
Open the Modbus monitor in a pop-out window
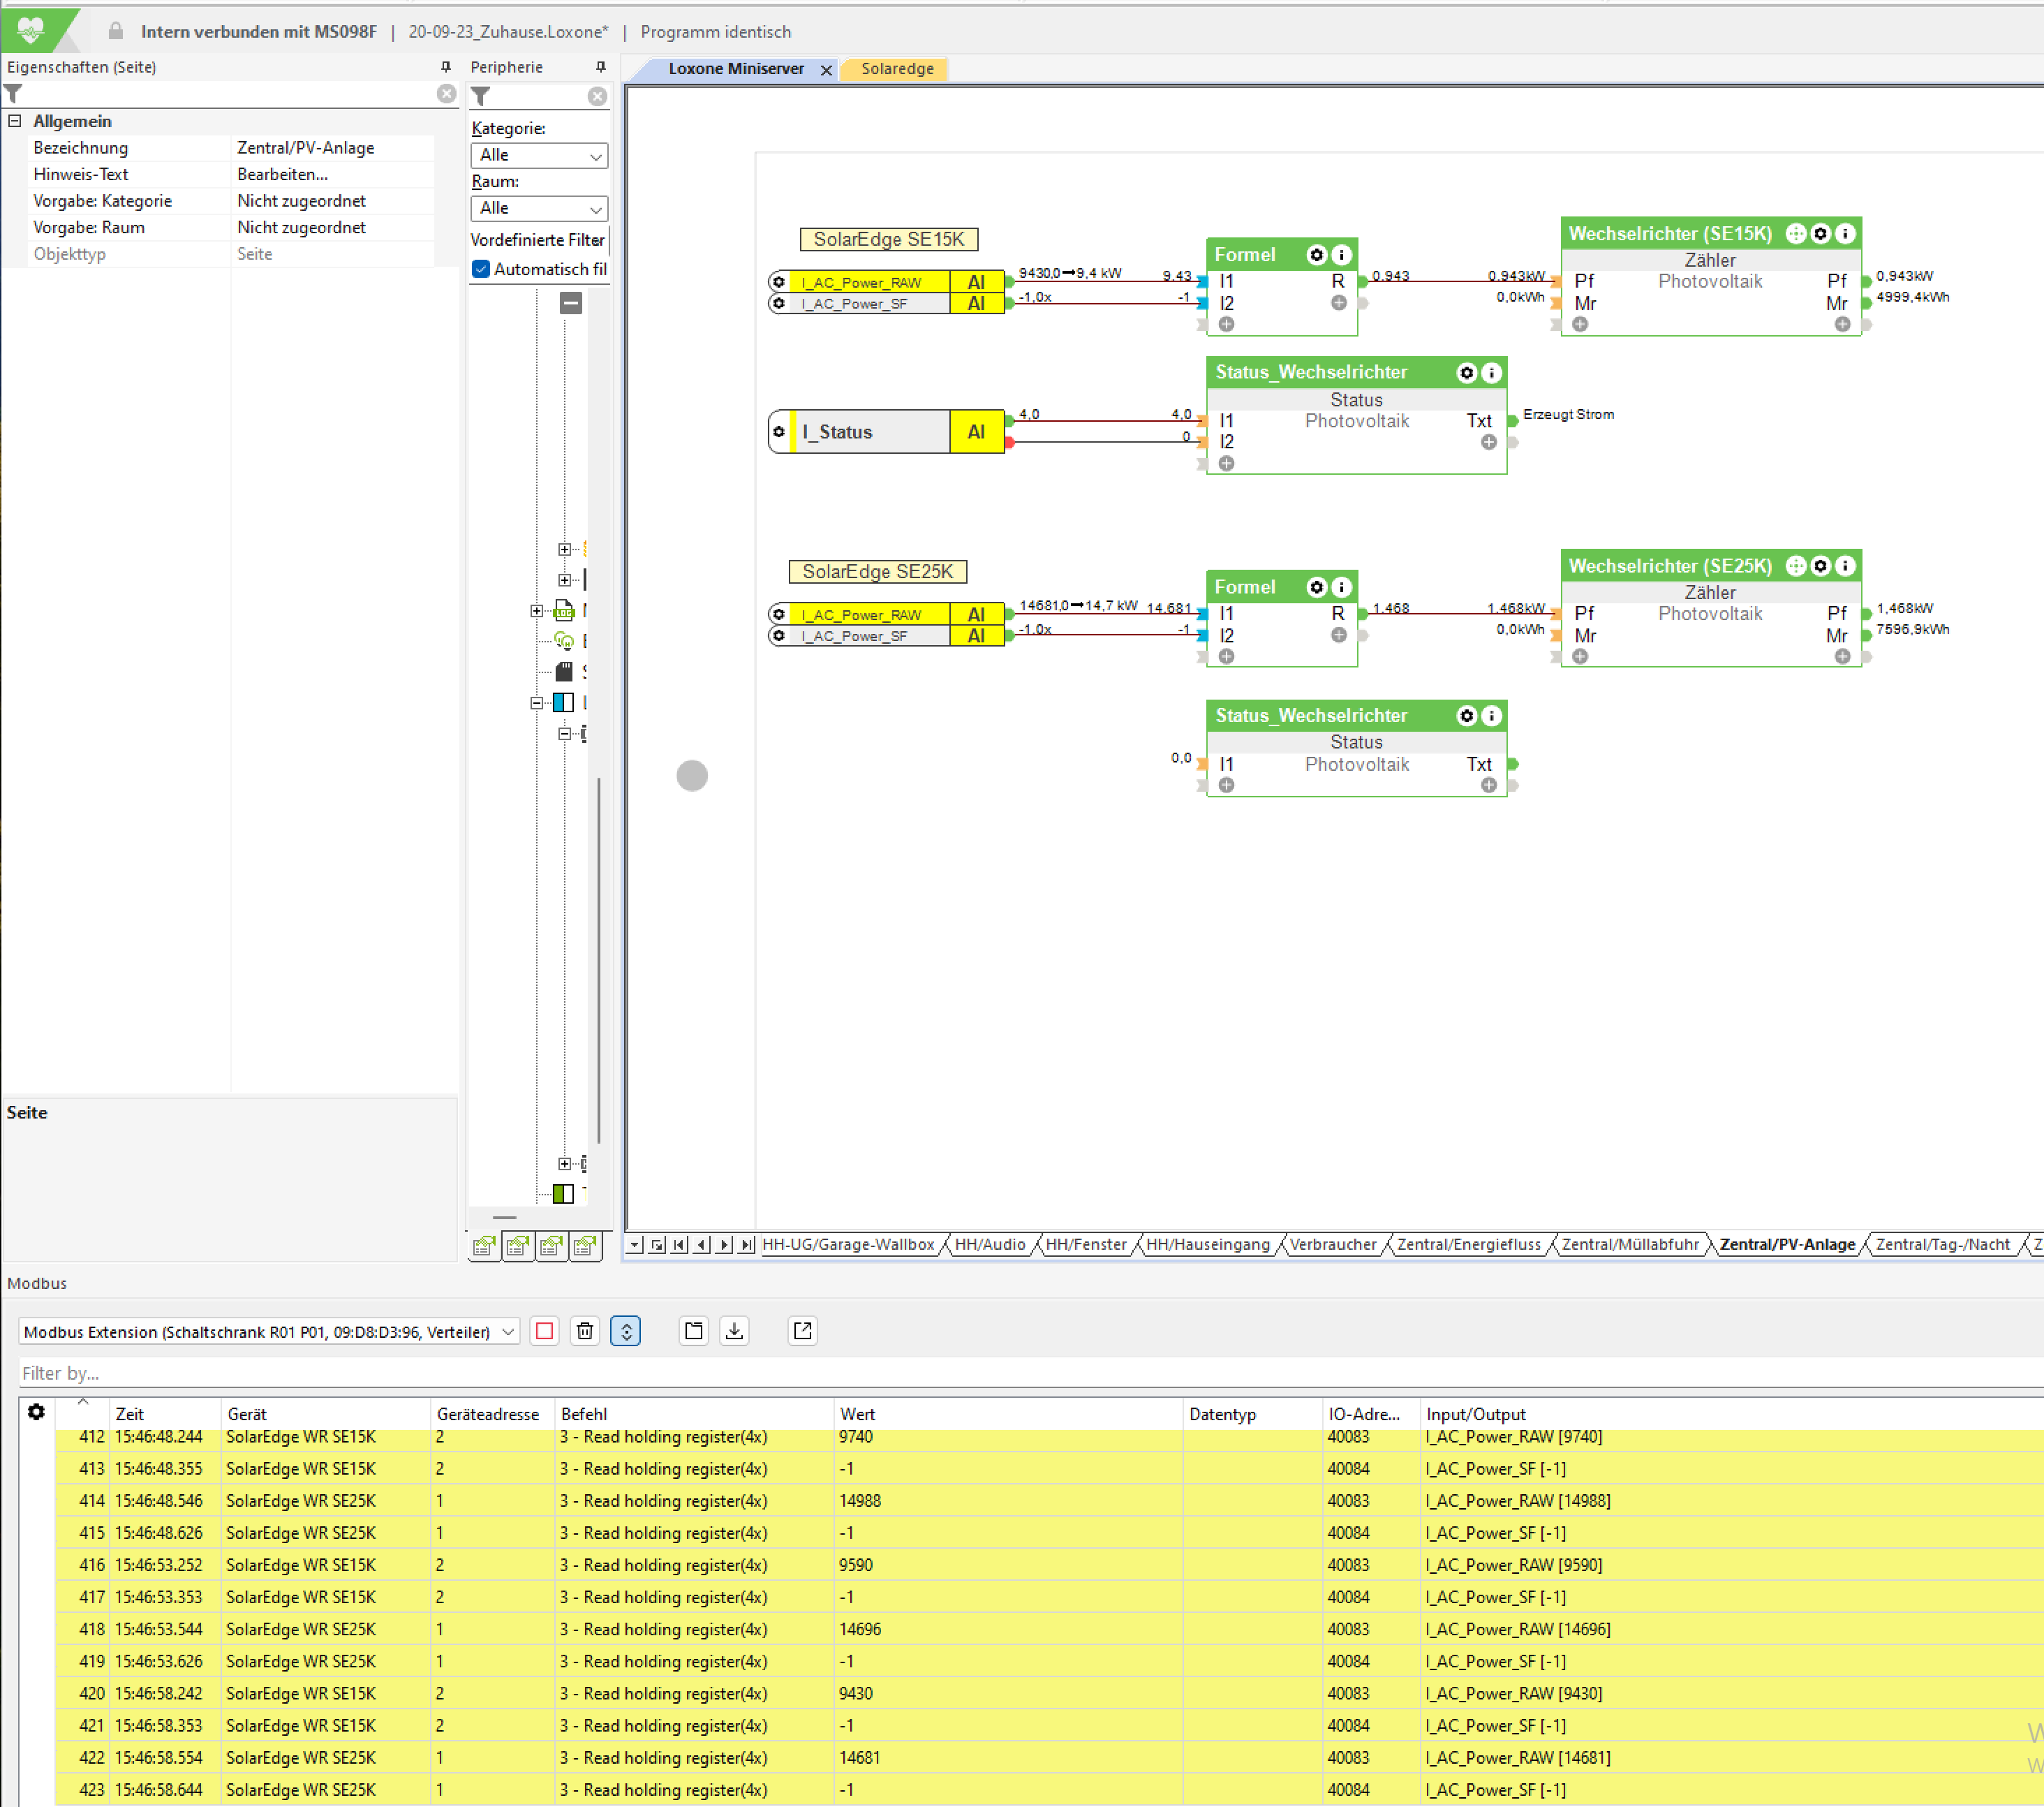click(x=802, y=1331)
